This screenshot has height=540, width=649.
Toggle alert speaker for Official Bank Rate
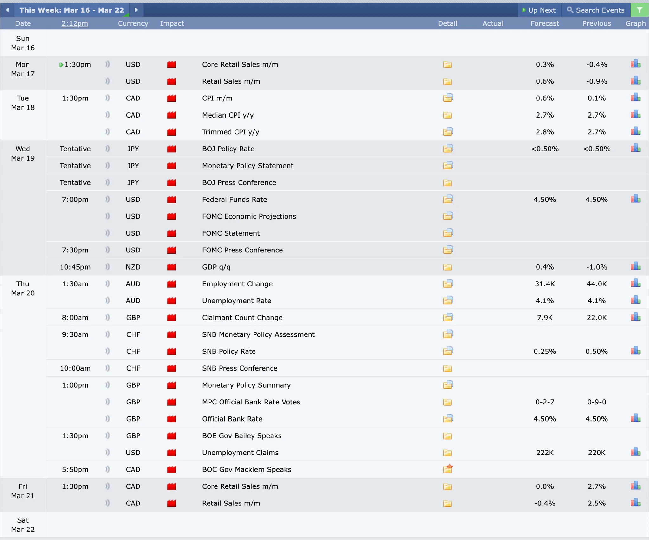107,419
